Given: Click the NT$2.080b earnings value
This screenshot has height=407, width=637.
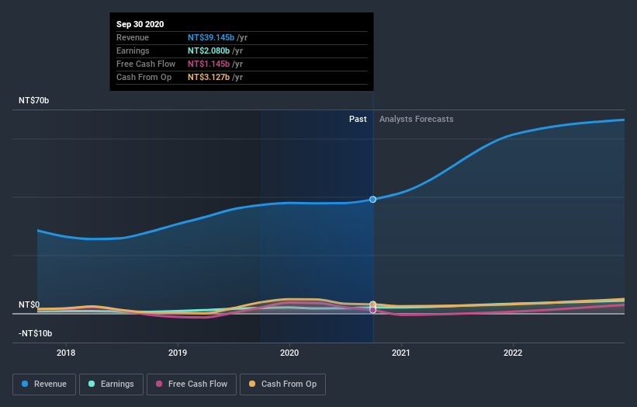Looking at the screenshot, I should pyautogui.click(x=209, y=50).
